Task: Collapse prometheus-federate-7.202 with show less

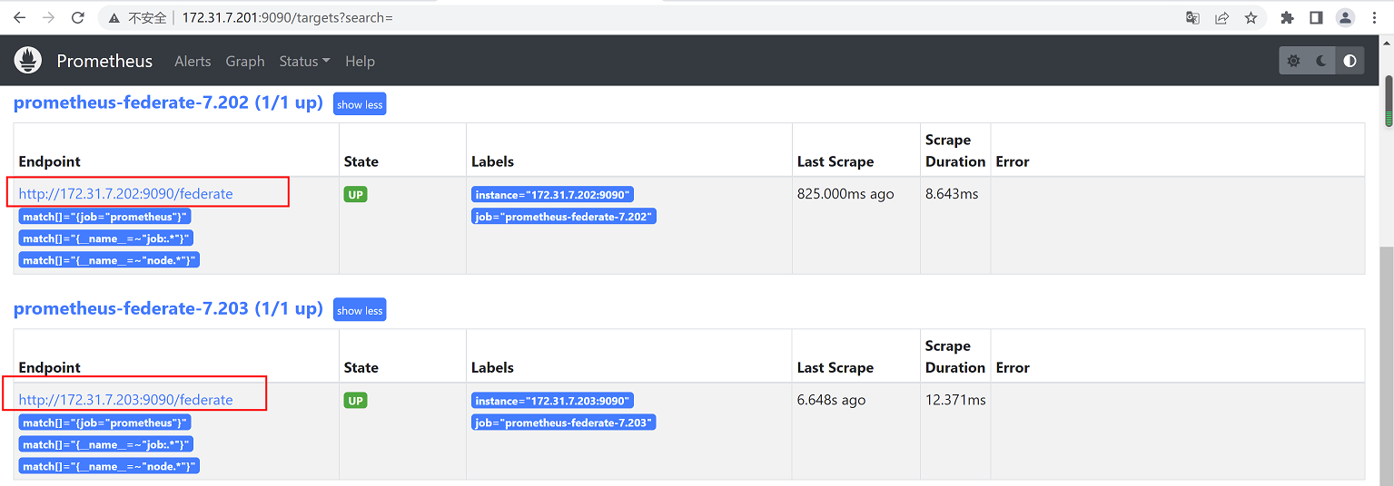Action: click(360, 104)
